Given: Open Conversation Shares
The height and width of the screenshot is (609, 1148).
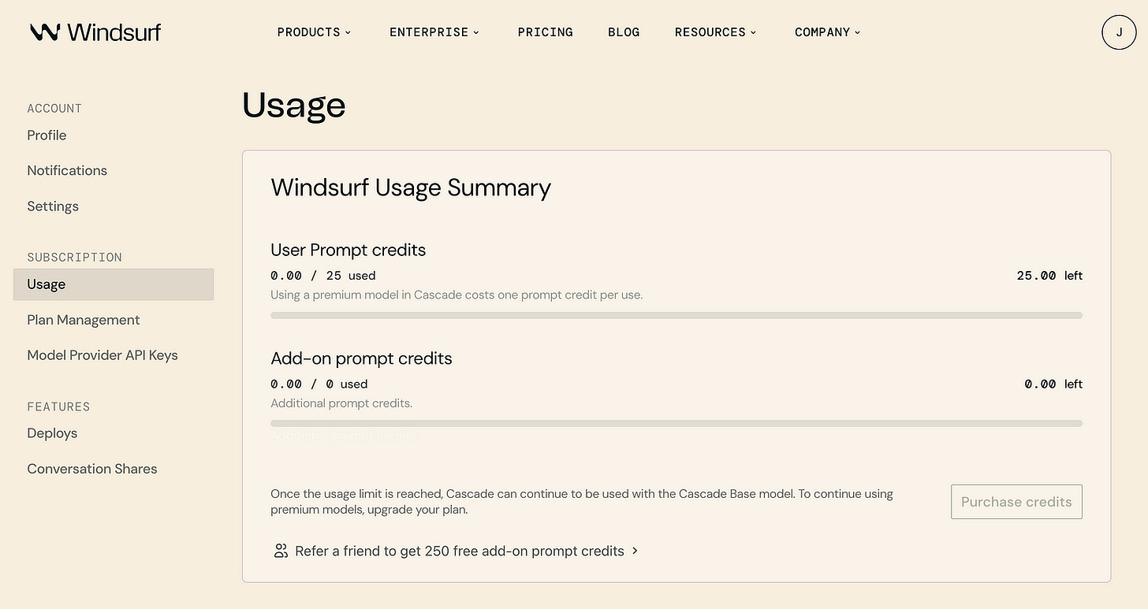Looking at the screenshot, I should point(91,468).
